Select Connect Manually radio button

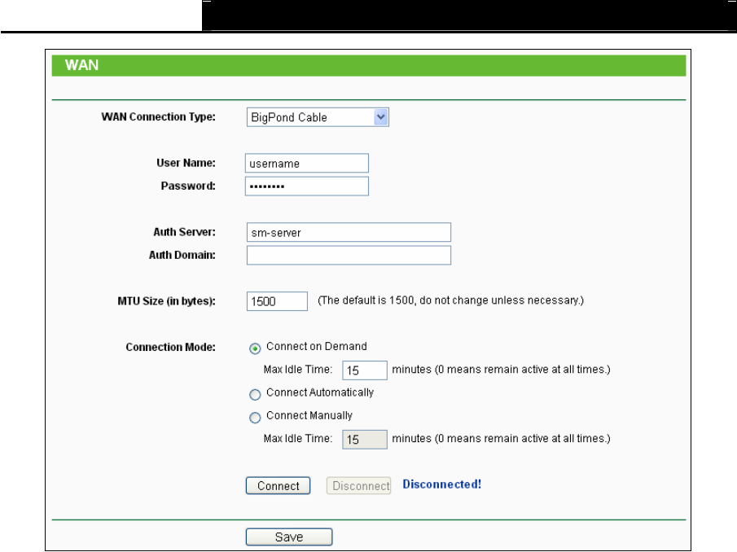click(255, 417)
